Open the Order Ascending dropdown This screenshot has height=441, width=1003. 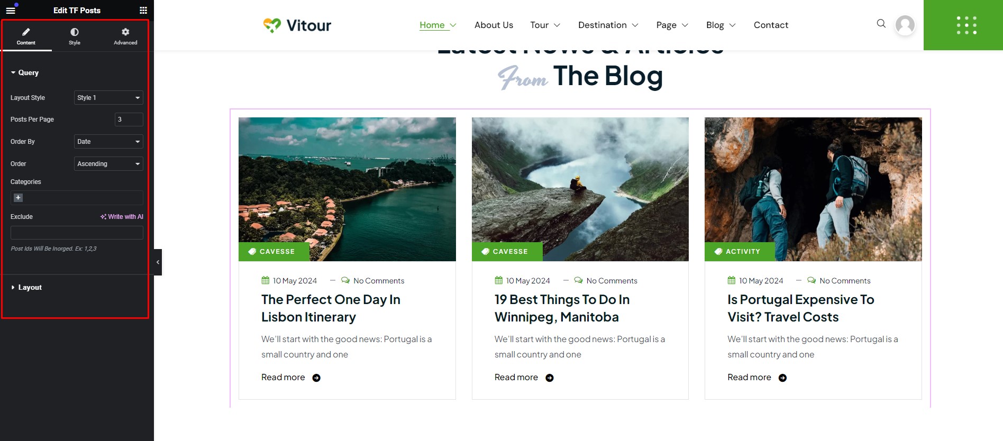[x=108, y=164]
